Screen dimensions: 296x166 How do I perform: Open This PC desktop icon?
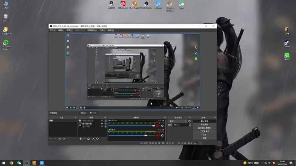point(6,5)
